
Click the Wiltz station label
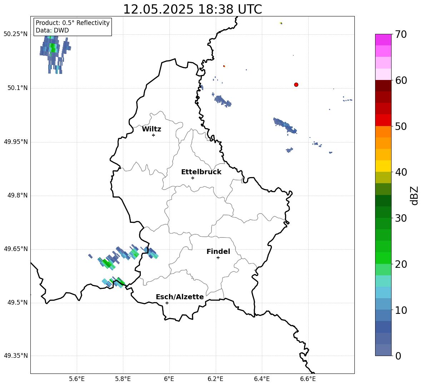151,129
